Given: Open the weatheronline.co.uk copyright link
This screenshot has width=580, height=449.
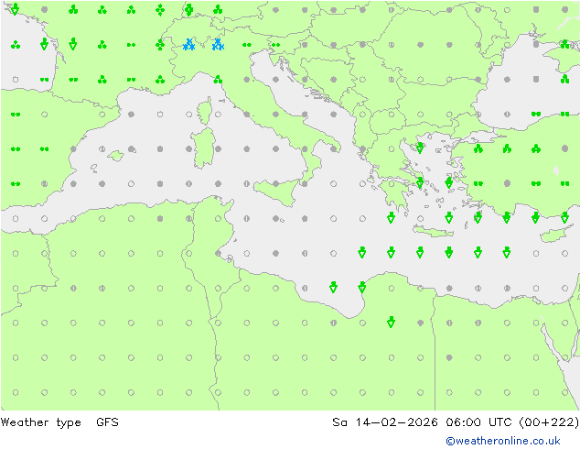Looking at the screenshot, I should click(x=503, y=441).
